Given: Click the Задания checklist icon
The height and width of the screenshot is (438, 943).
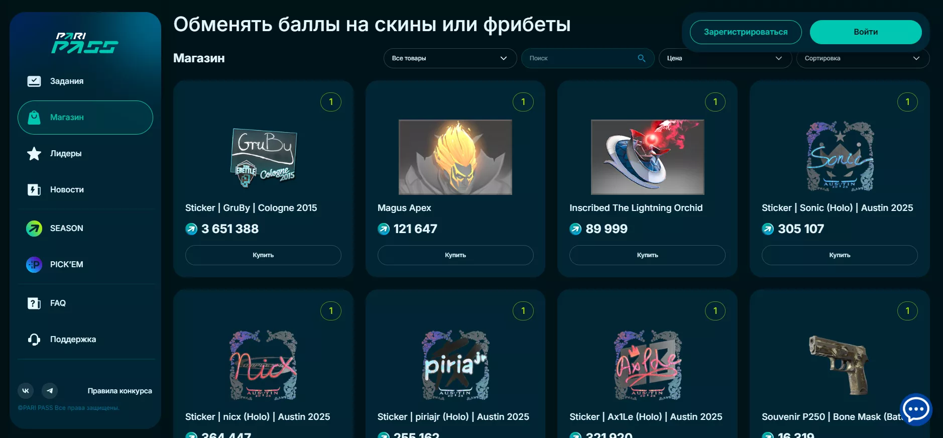Looking at the screenshot, I should [34, 81].
